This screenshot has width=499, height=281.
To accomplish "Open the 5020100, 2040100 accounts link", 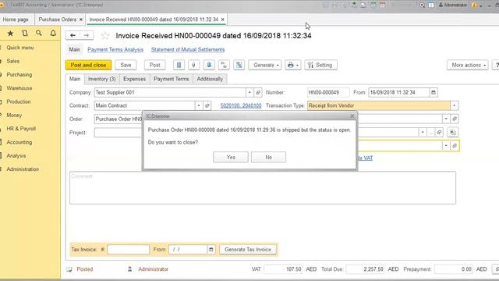I will [x=241, y=105].
